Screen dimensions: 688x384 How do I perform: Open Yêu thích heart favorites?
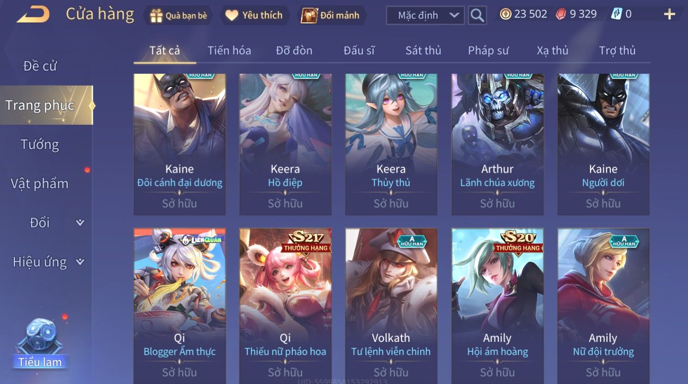[x=232, y=16]
